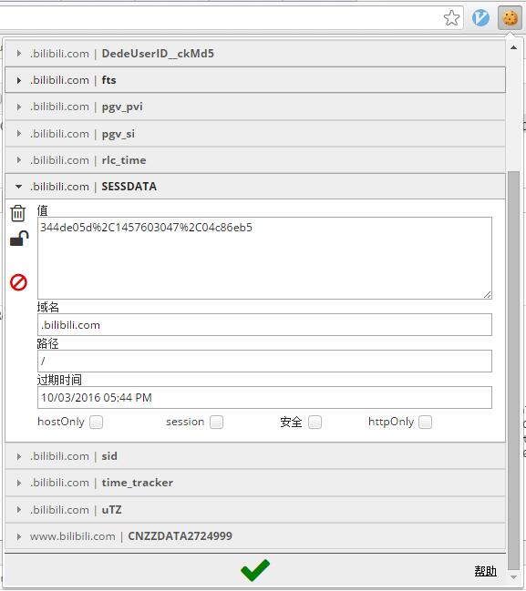Bookmark page with the star icon

(451, 17)
